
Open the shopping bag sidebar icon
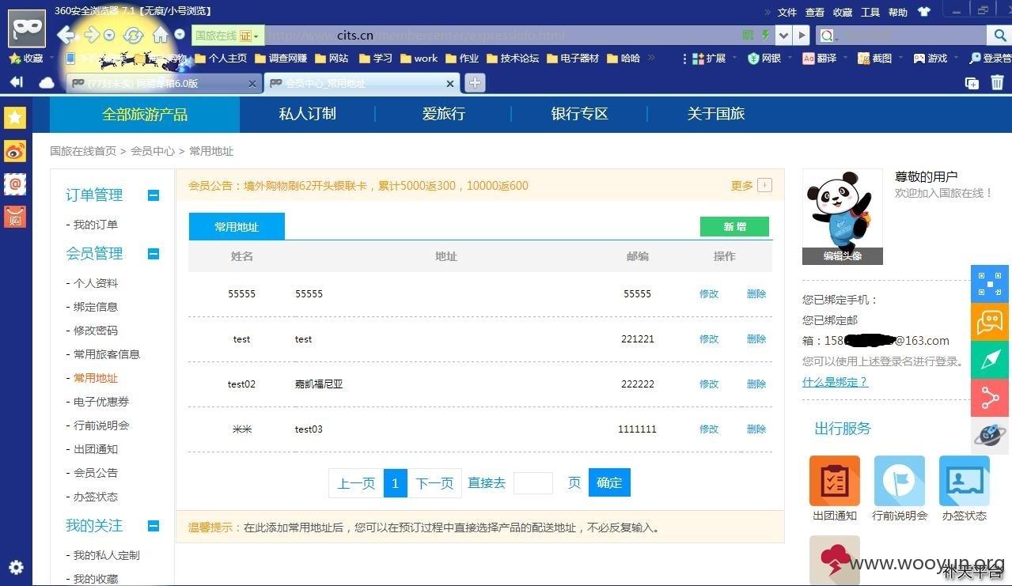click(x=15, y=217)
